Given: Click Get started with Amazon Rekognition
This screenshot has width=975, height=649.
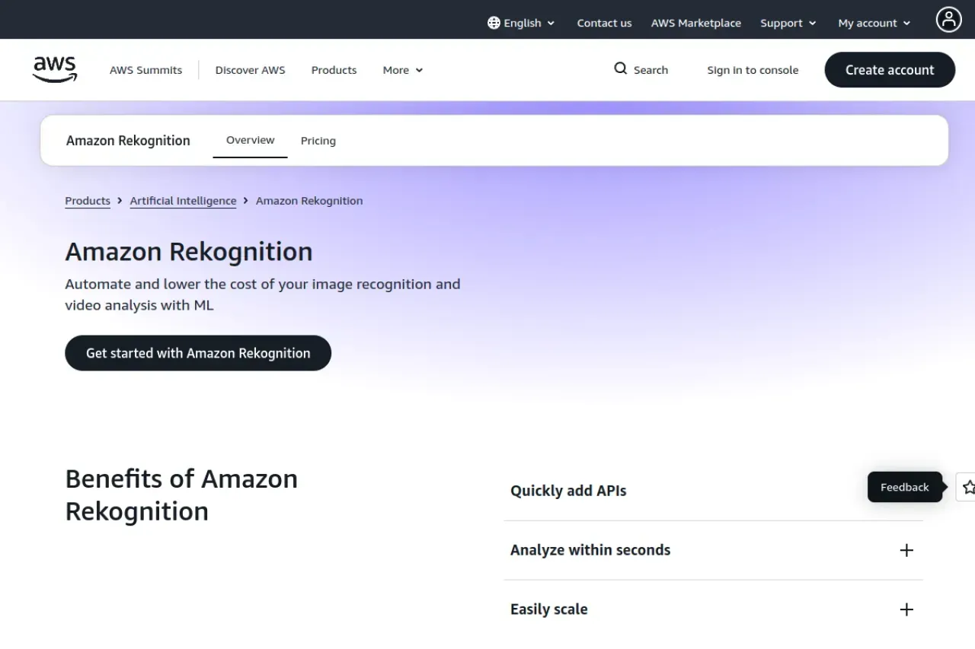Looking at the screenshot, I should [x=198, y=353].
